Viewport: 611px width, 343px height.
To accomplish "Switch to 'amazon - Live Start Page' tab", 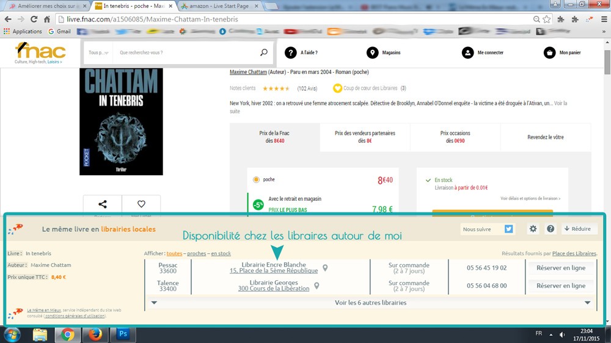I will 220,6.
